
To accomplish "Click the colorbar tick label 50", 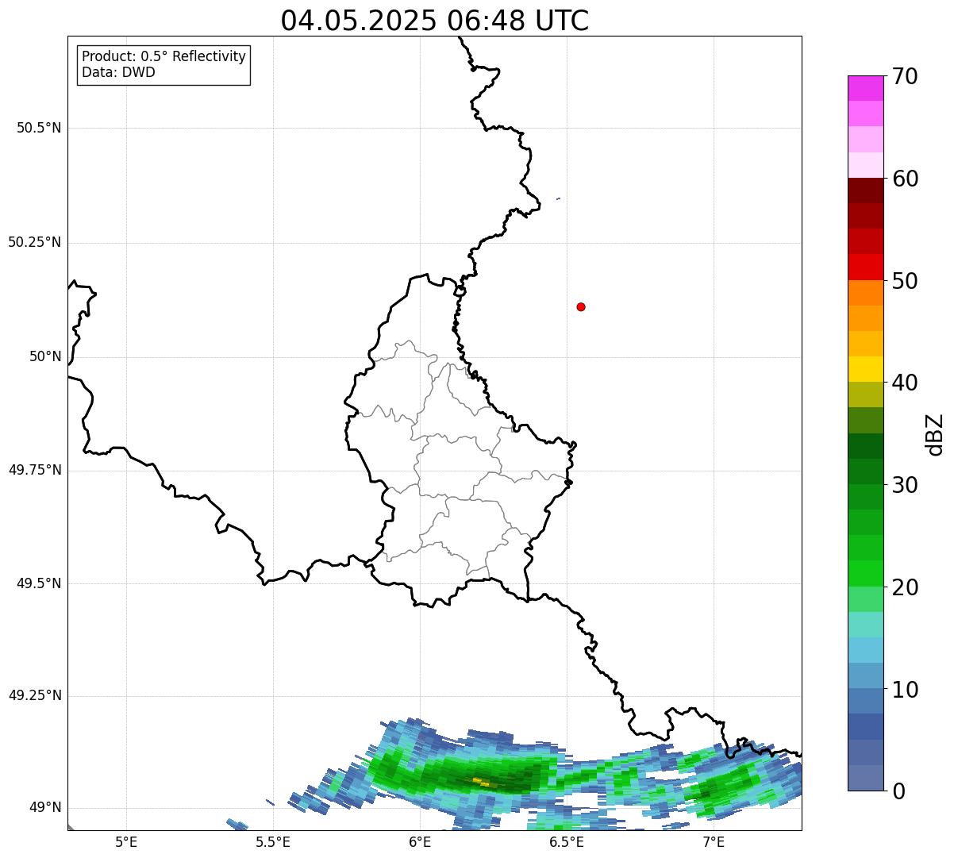I will point(905,281).
